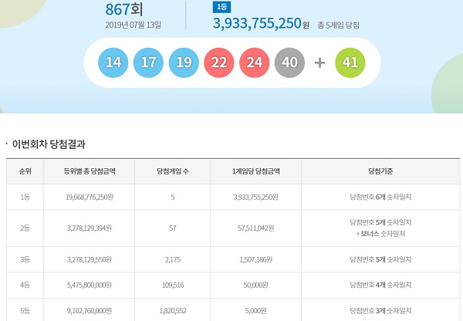Click the 3등 criteria 당첨번호 5개 숫자일치

click(380, 259)
